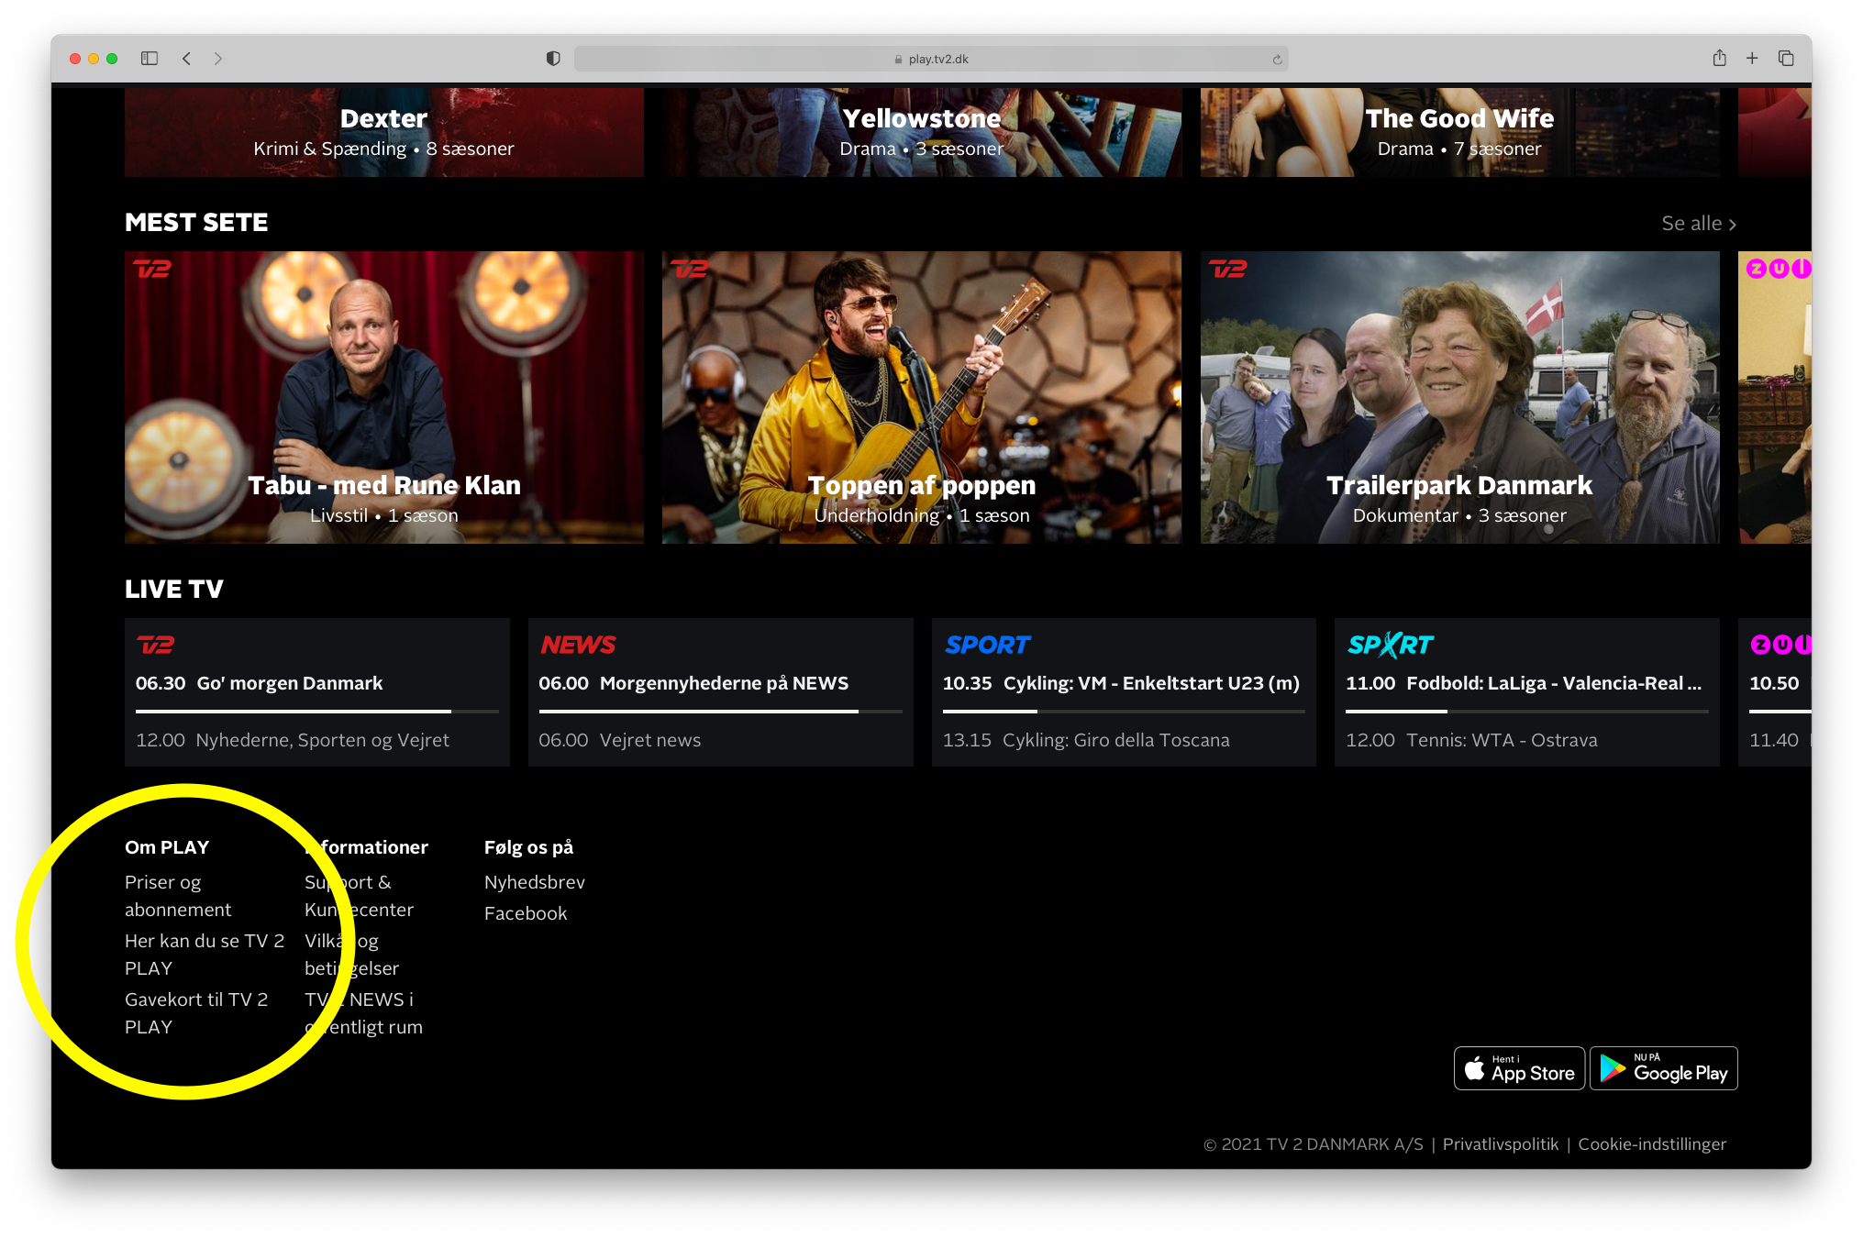Toggle the Safari sidebar icon
The height and width of the screenshot is (1237, 1863).
pos(150,59)
